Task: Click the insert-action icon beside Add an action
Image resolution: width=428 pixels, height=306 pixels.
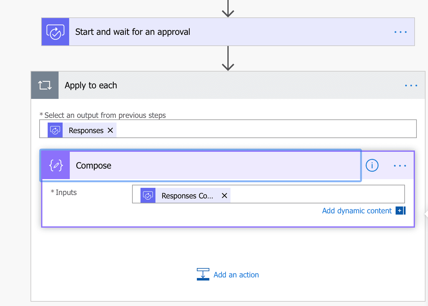Action: click(x=203, y=274)
